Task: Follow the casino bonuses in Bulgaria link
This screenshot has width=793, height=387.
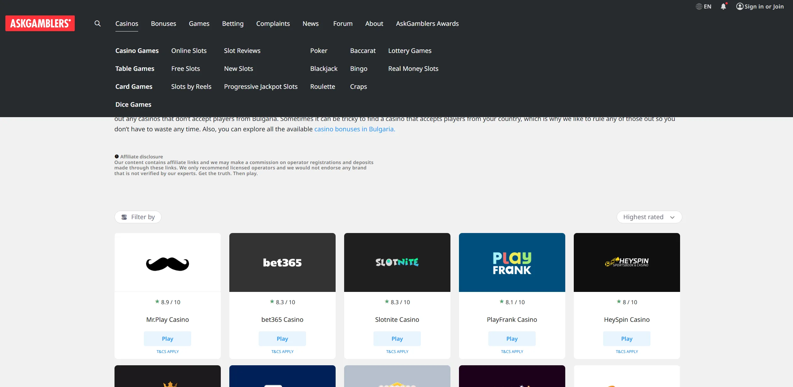Action: pyautogui.click(x=355, y=129)
